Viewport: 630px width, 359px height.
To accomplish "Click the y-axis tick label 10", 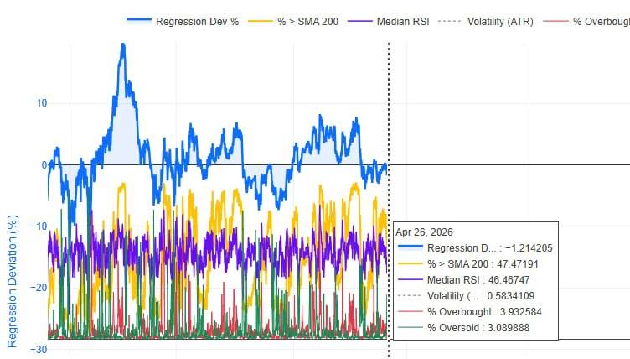I will [42, 103].
